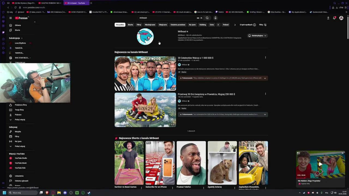
Task: Close the miniplayer
Action: pyautogui.click(x=342, y=153)
